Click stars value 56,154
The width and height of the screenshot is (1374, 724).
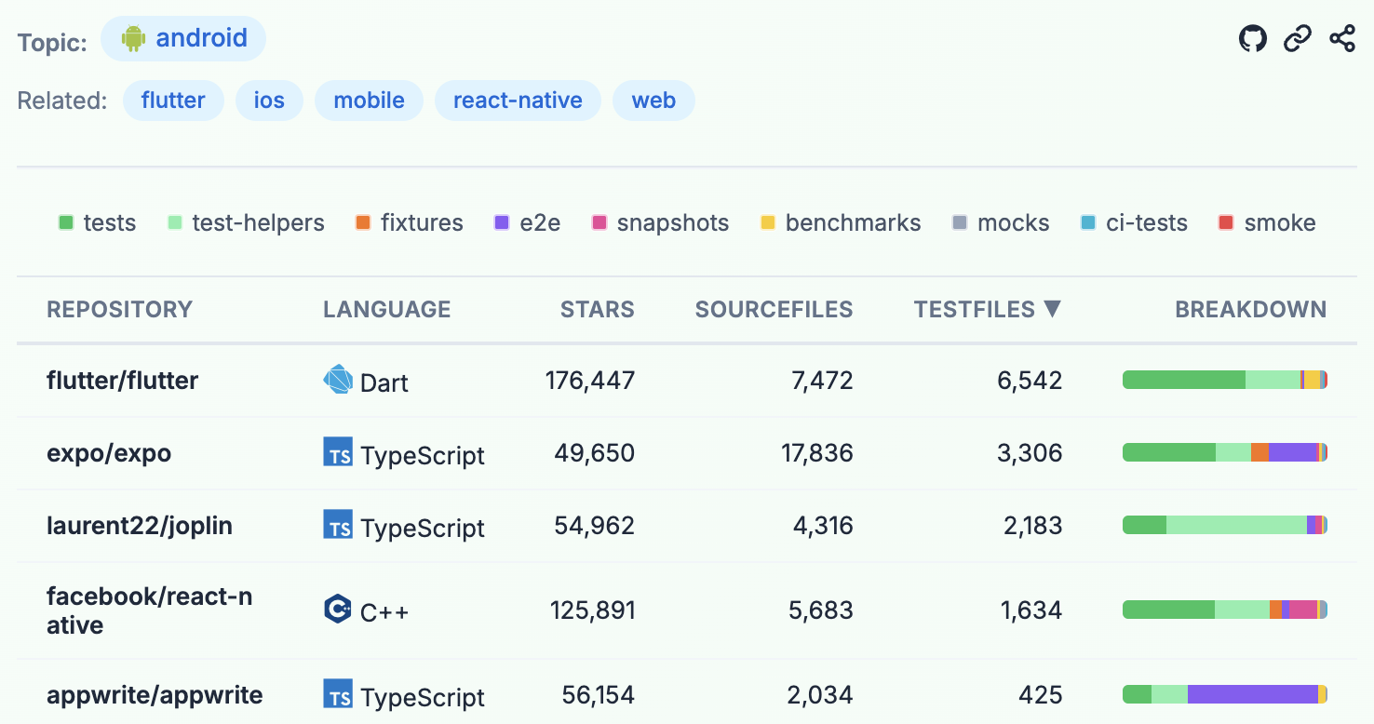click(x=599, y=695)
